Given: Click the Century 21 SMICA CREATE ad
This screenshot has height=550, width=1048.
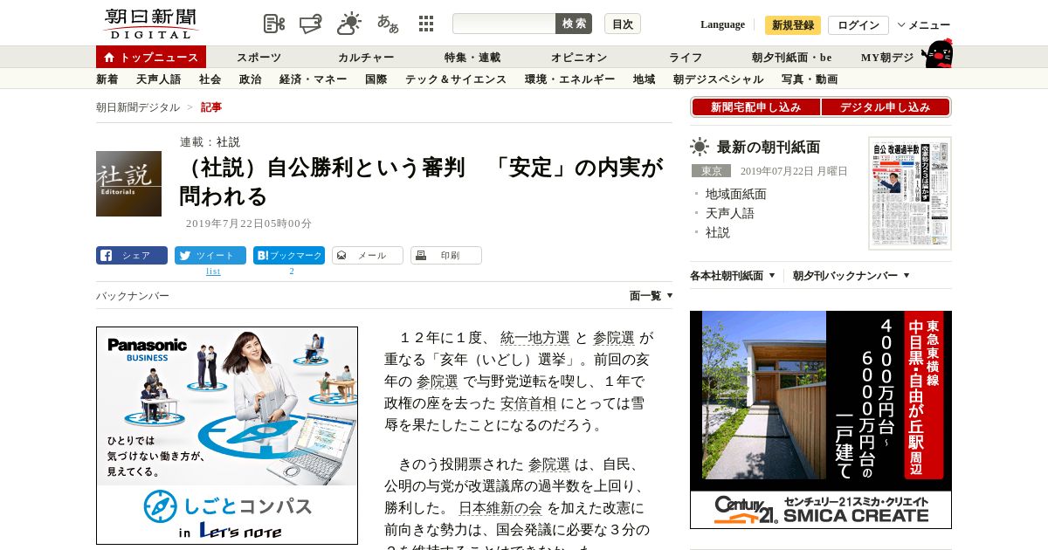Looking at the screenshot, I should (x=821, y=420).
